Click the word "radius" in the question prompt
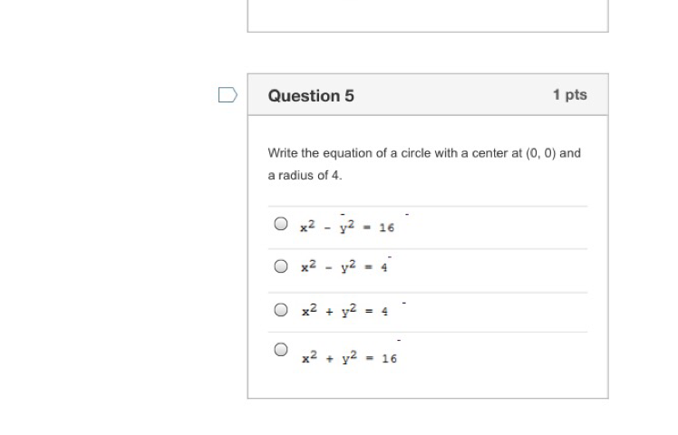The image size is (678, 435). point(294,175)
